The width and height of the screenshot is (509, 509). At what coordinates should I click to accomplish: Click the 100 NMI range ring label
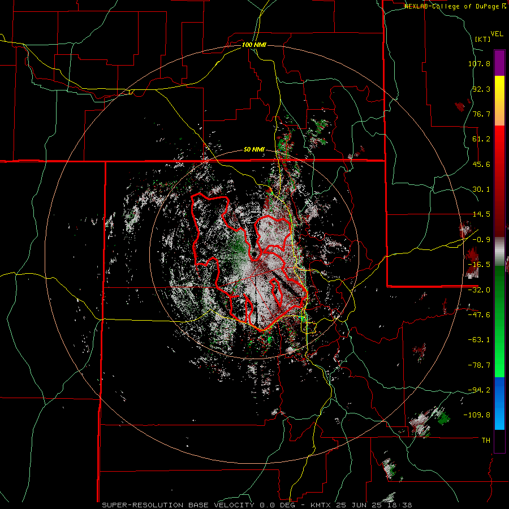point(254,45)
